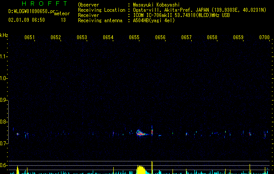Click the antenna A504HB(yagi 4el) text

(154, 20)
